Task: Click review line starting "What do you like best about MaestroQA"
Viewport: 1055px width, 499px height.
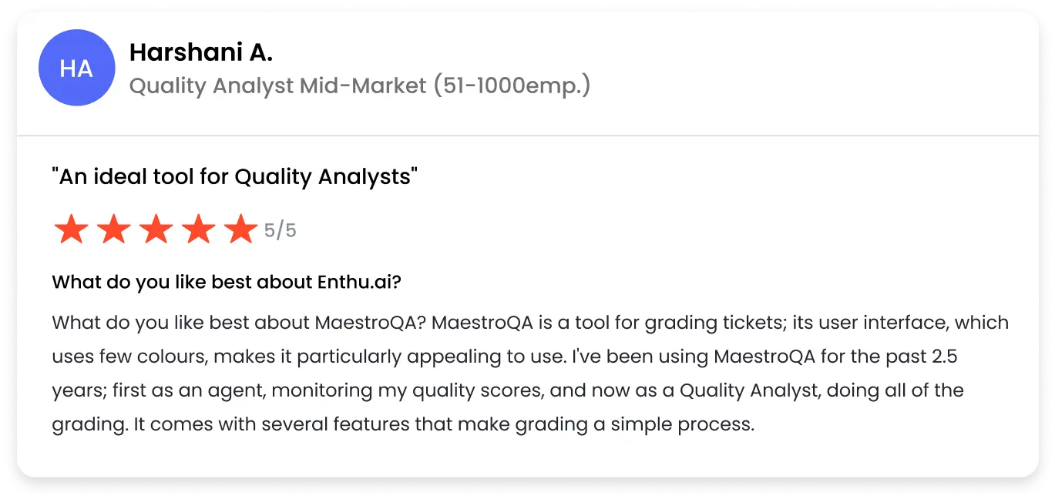Action: pyautogui.click(x=530, y=322)
